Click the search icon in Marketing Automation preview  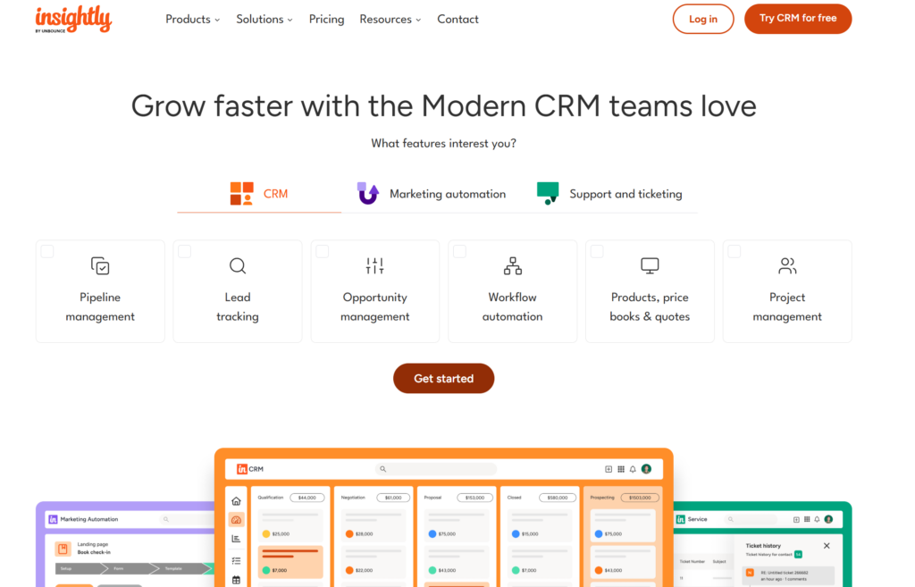(165, 519)
